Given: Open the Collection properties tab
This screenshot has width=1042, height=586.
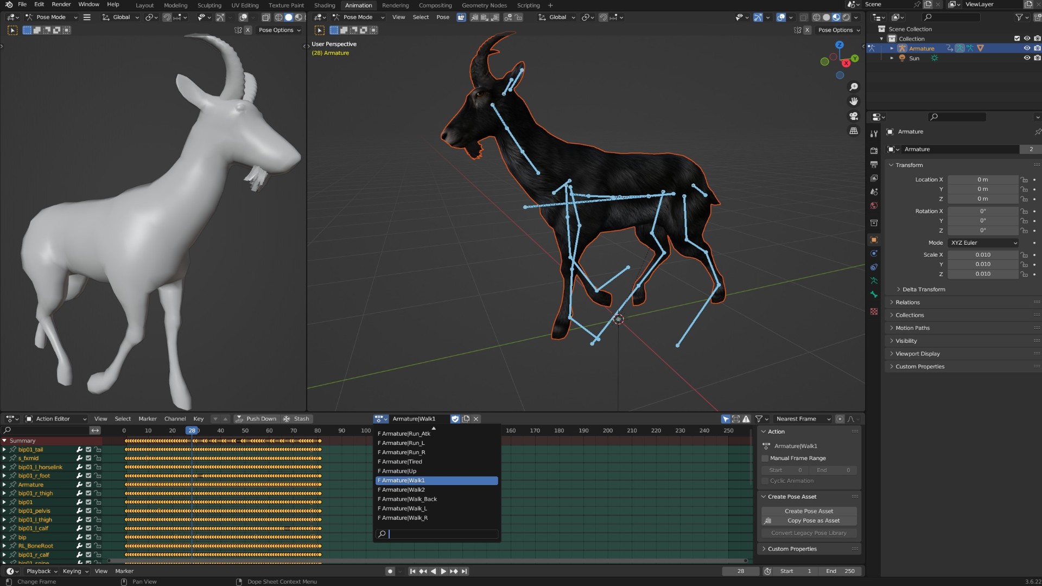Looking at the screenshot, I should 874,223.
